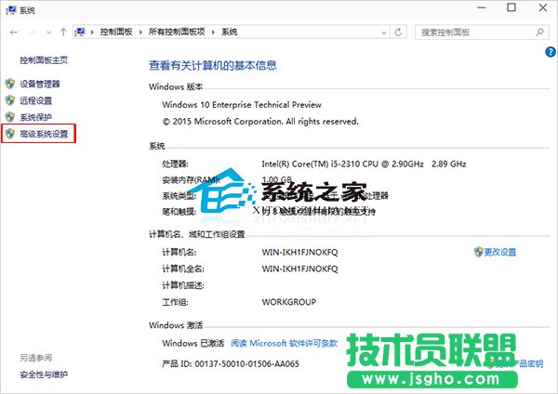Select computer name value beside 计算机全名:

coord(300,269)
